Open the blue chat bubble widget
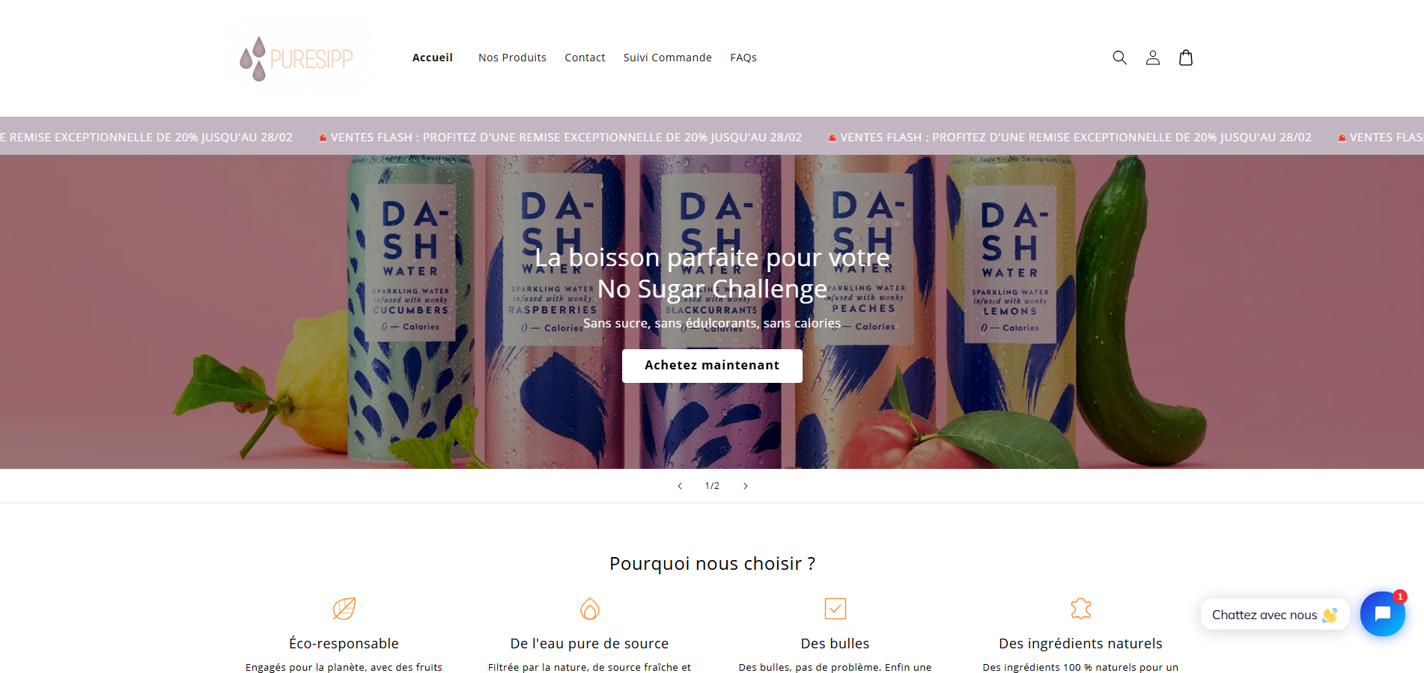The image size is (1424, 673). point(1382,614)
